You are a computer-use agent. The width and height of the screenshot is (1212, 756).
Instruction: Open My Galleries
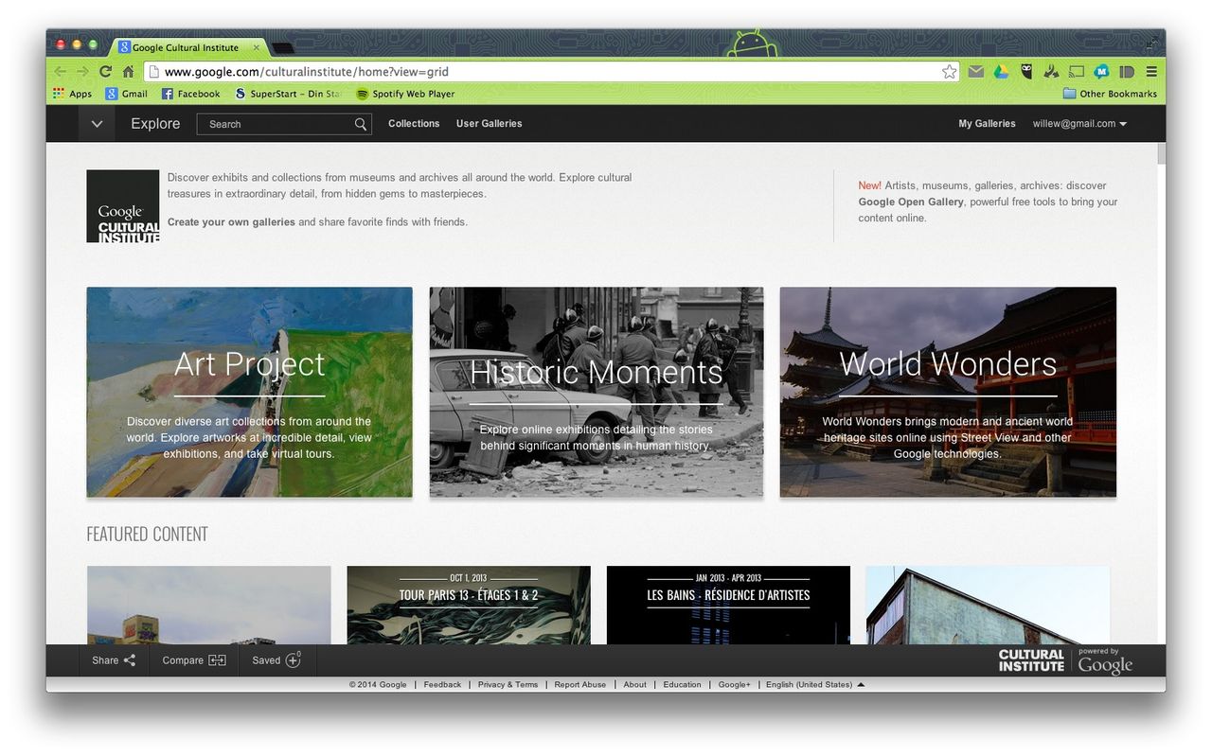[x=987, y=124]
